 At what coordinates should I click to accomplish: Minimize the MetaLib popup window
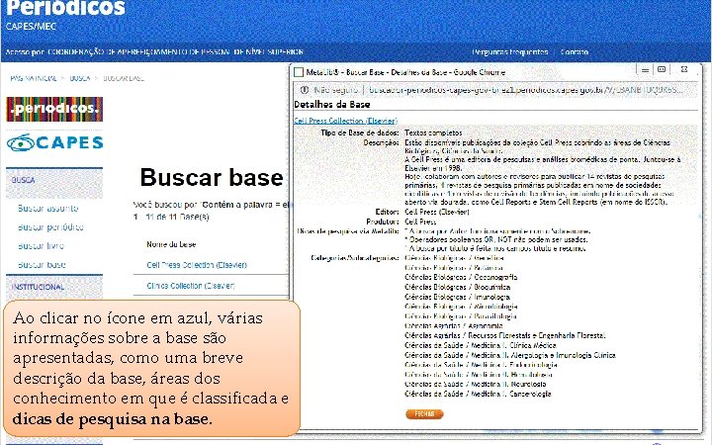[645, 70]
